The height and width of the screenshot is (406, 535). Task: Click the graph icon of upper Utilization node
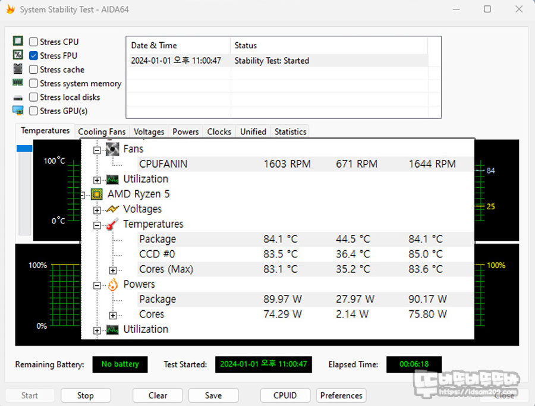point(112,179)
